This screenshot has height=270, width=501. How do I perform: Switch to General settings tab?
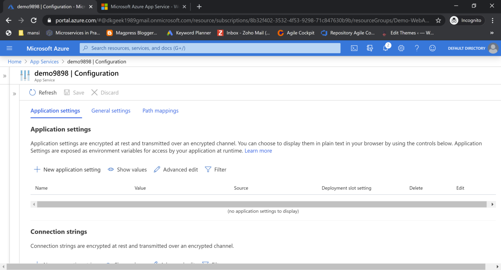pyautogui.click(x=111, y=111)
